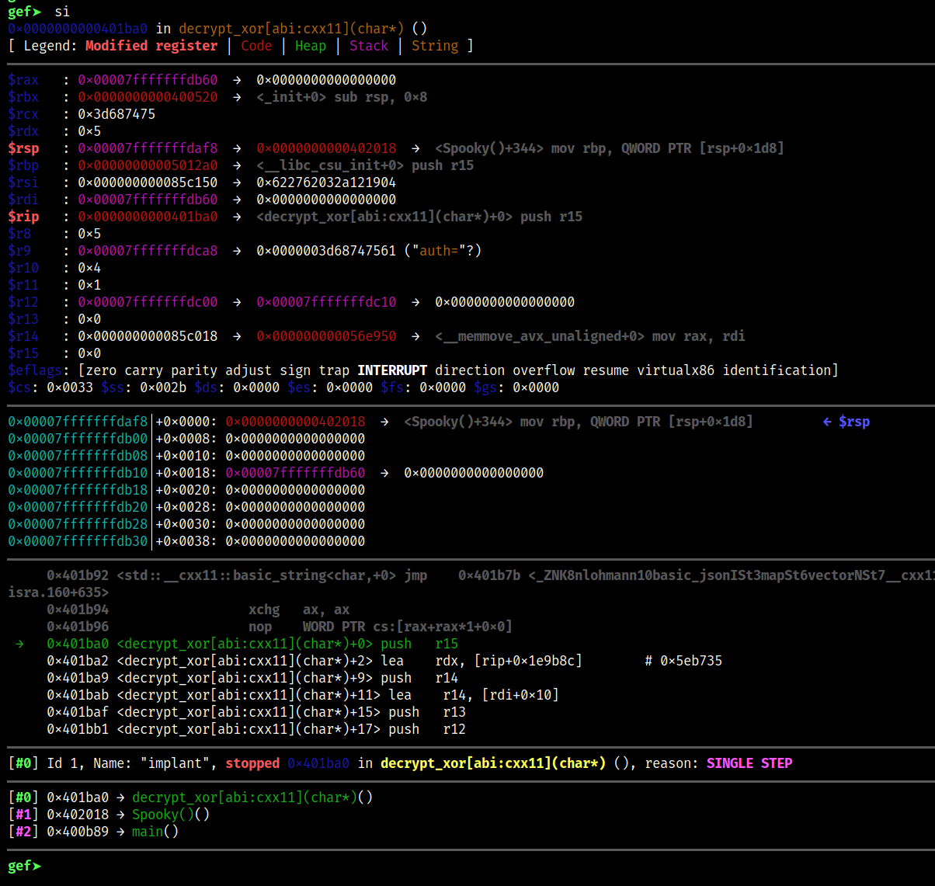Click the blue "← $rsp" stack marker
The width and height of the screenshot is (935, 886).
(x=846, y=422)
